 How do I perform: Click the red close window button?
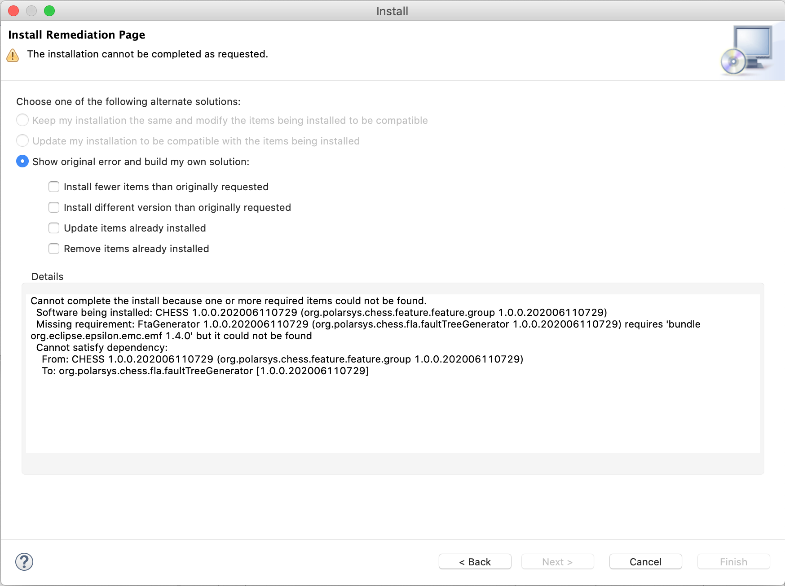13,11
